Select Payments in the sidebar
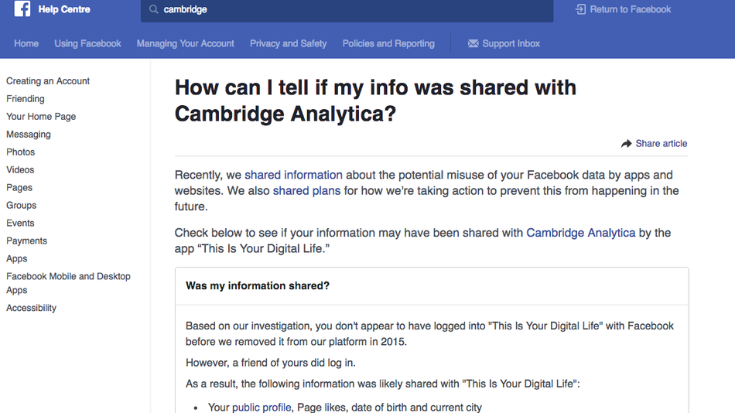735x413 pixels. click(x=27, y=241)
